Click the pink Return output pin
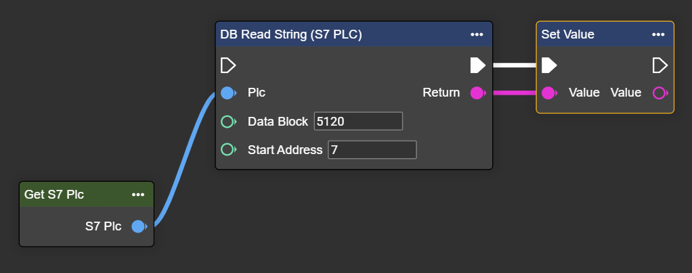This screenshot has height=273, width=692. click(x=477, y=93)
